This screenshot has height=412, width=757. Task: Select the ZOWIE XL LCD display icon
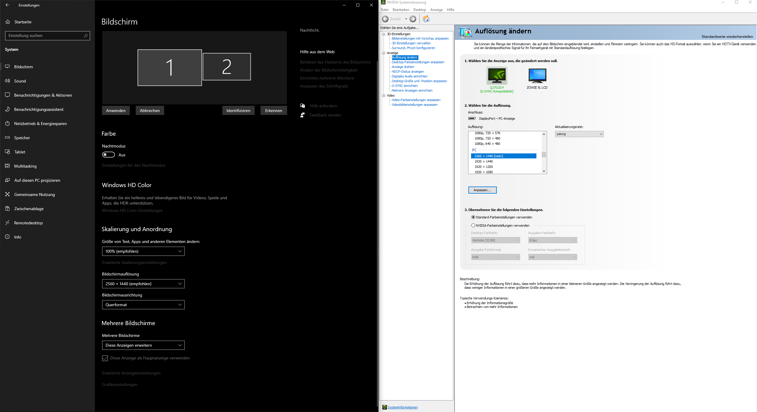point(537,76)
